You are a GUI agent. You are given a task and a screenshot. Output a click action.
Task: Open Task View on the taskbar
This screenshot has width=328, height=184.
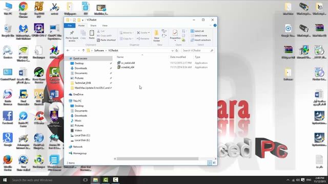click(85, 180)
